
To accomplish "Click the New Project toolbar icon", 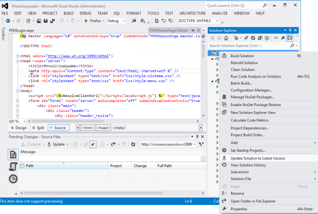I will [x=28, y=21].
